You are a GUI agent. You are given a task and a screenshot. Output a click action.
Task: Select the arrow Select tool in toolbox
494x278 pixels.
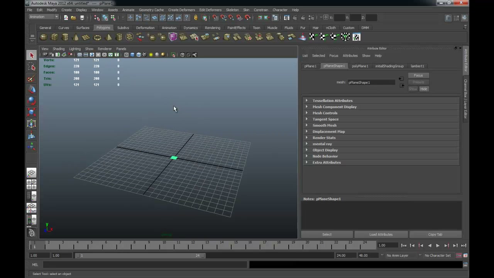click(32, 55)
